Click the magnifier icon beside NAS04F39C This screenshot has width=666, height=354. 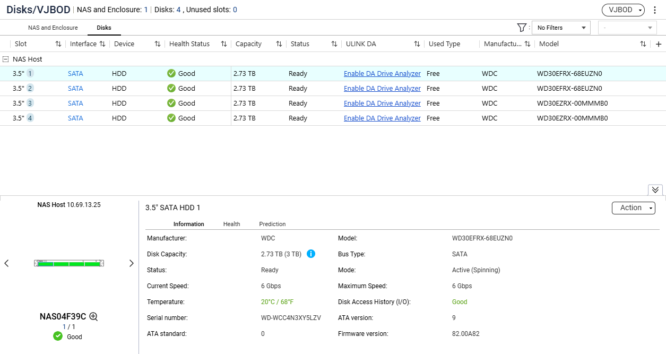point(93,316)
